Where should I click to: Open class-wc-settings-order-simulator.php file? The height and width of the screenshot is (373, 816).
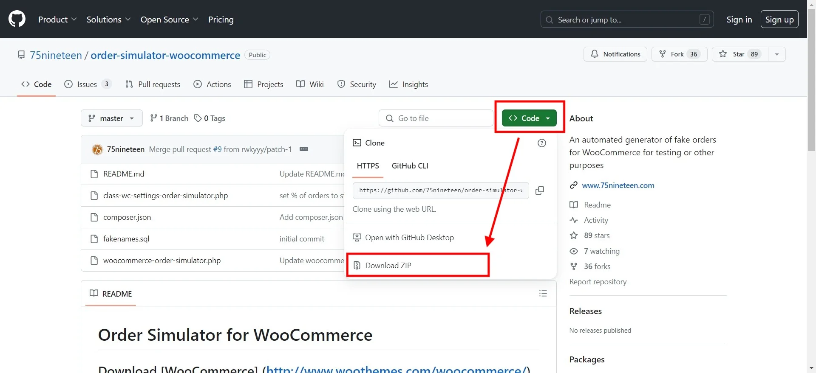click(x=165, y=196)
